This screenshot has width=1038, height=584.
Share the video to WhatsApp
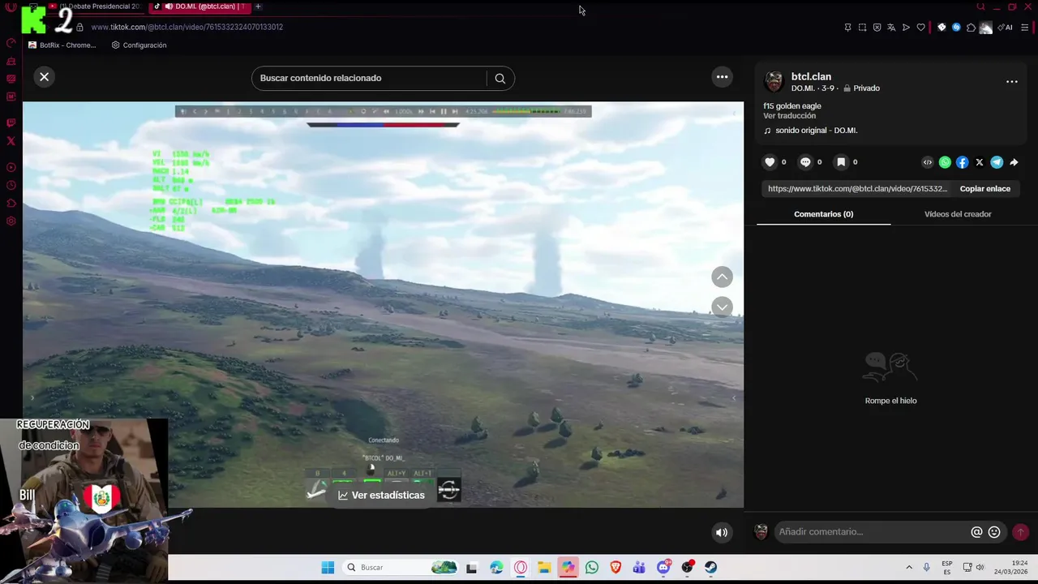(x=945, y=162)
